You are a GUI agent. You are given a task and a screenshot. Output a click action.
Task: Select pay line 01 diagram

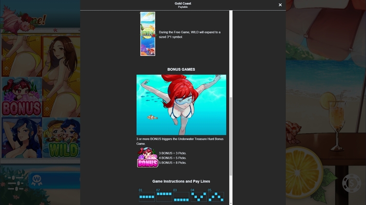(146, 197)
